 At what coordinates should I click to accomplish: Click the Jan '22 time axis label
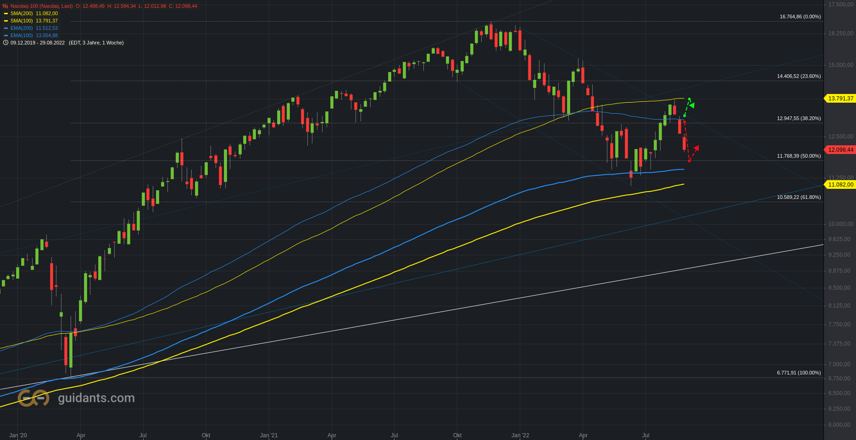[520, 435]
